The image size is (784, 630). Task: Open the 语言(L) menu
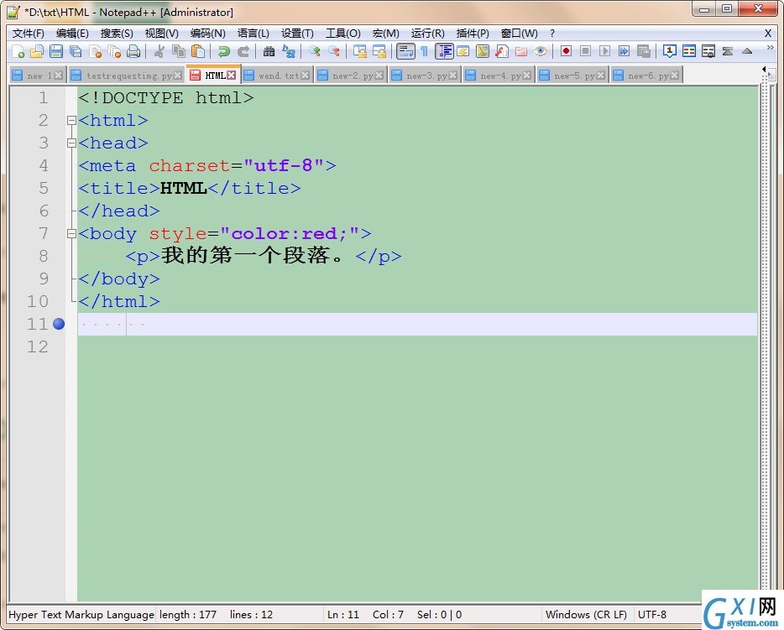253,34
